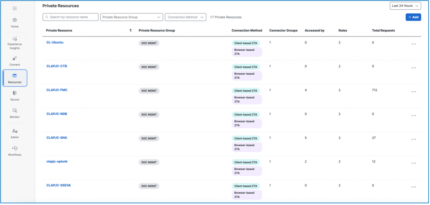Click the Add button
The height and width of the screenshot is (205, 430).
[x=413, y=17]
